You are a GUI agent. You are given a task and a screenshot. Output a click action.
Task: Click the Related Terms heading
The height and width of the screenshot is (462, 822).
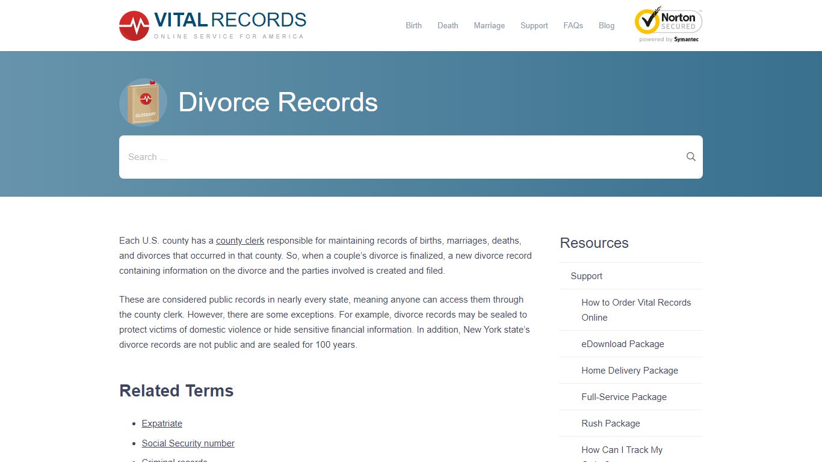tap(176, 391)
